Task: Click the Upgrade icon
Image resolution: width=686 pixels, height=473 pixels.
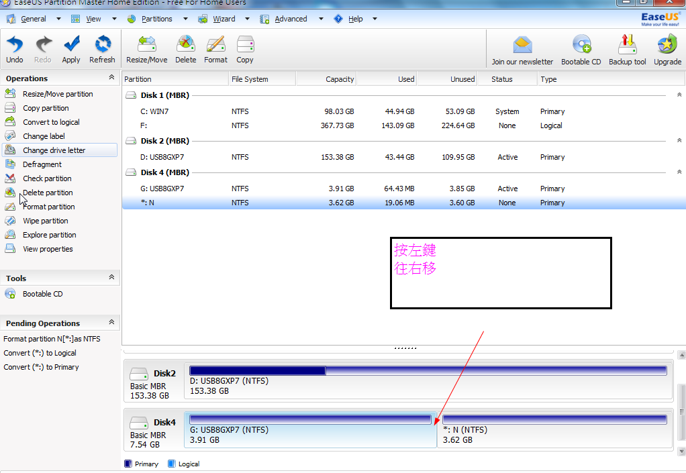Action: pos(667,50)
